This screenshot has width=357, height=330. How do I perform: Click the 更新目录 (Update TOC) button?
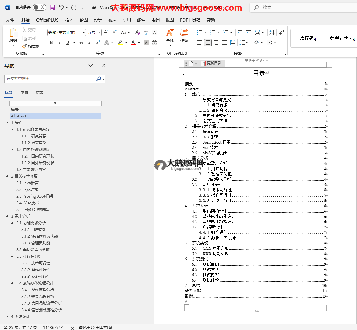point(213,63)
